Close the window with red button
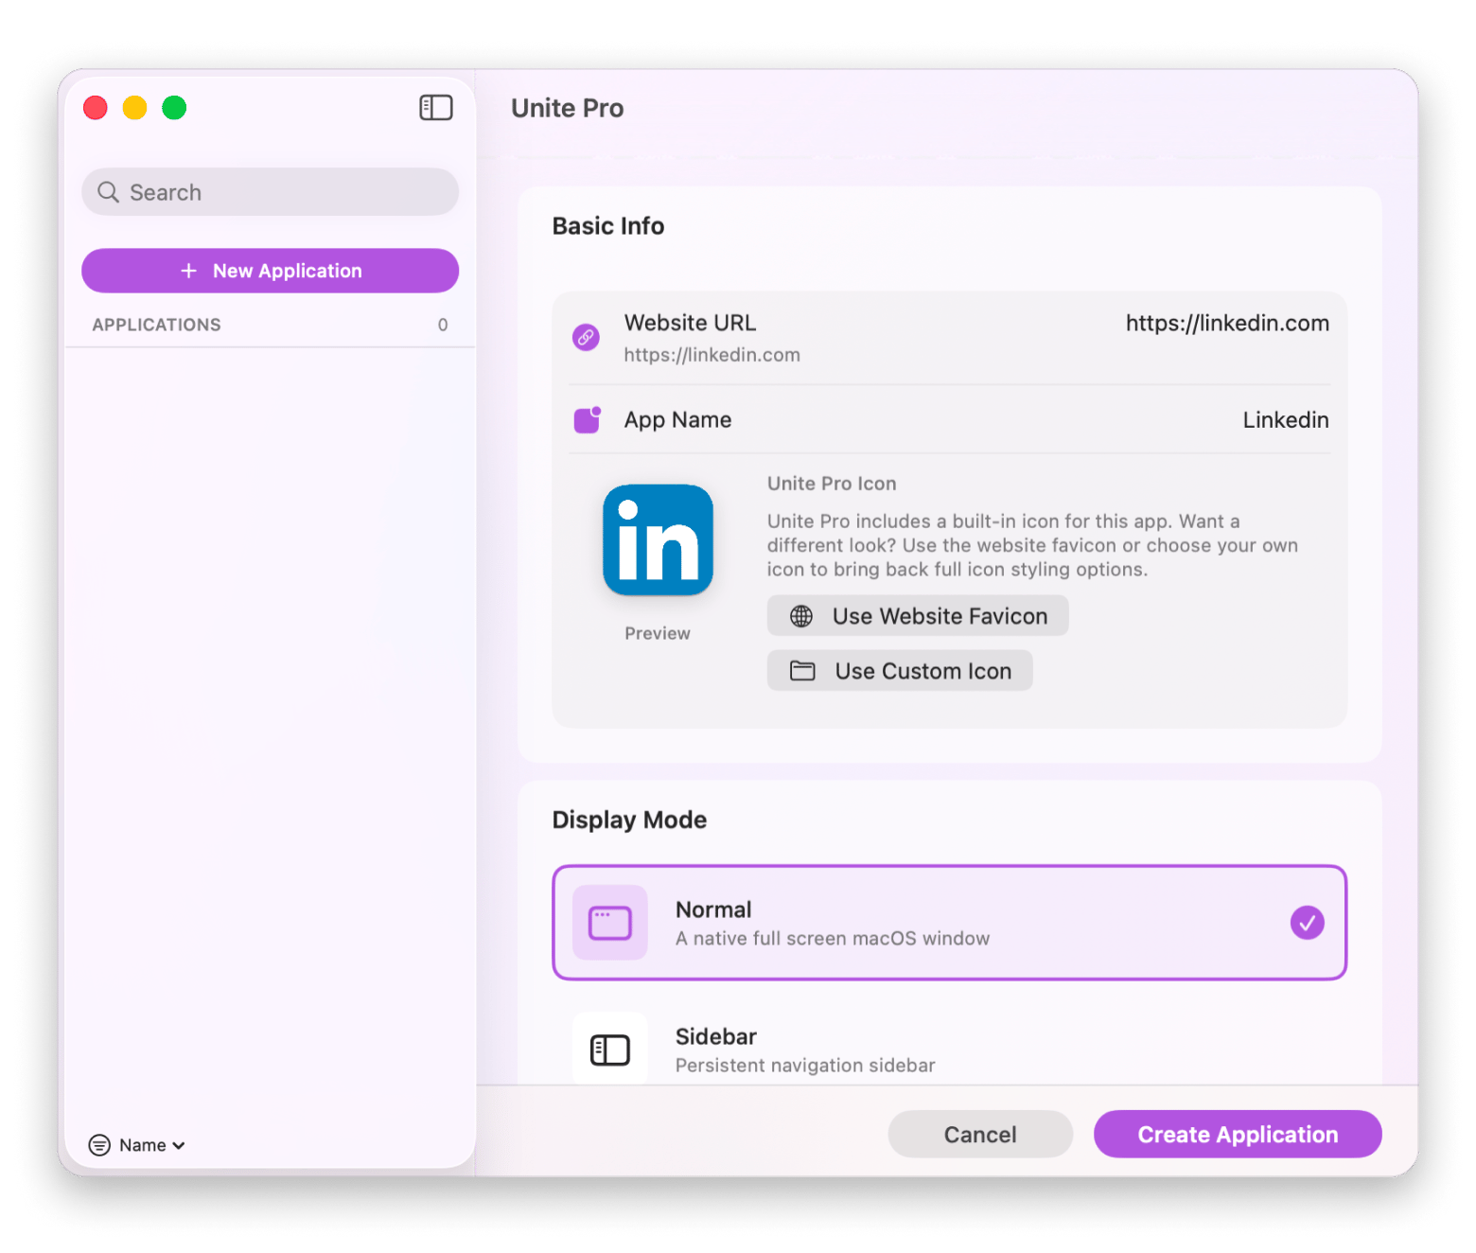The image size is (1476, 1253). click(96, 108)
